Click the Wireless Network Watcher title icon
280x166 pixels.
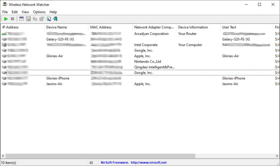(5, 4)
